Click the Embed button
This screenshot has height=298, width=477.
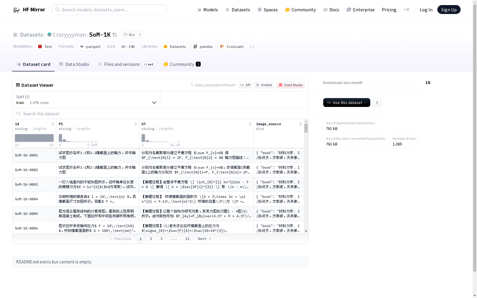pyautogui.click(x=264, y=85)
